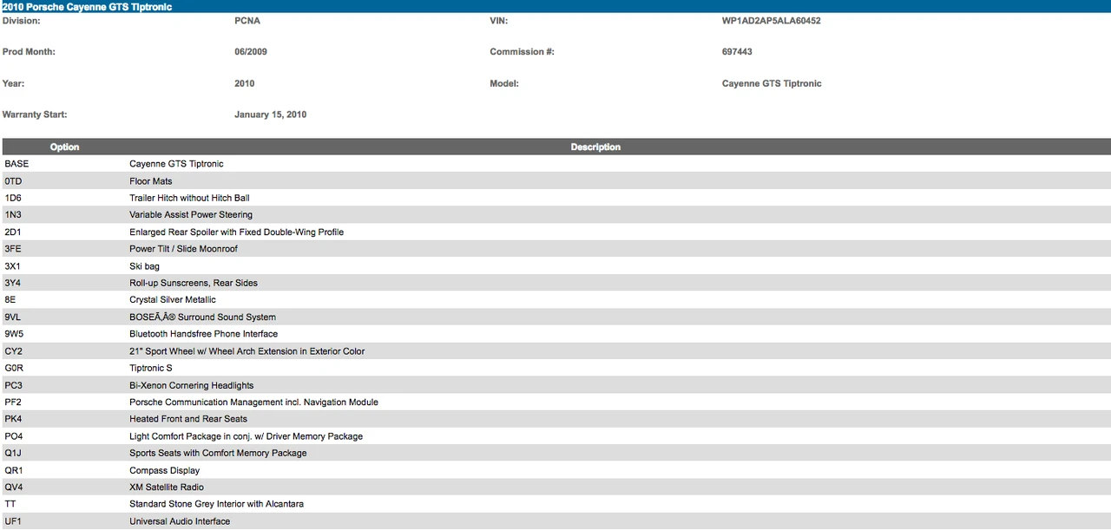The width and height of the screenshot is (1111, 530).
Task: Click the Model value Cayenne GTS Tiptronic
Action: 772,84
